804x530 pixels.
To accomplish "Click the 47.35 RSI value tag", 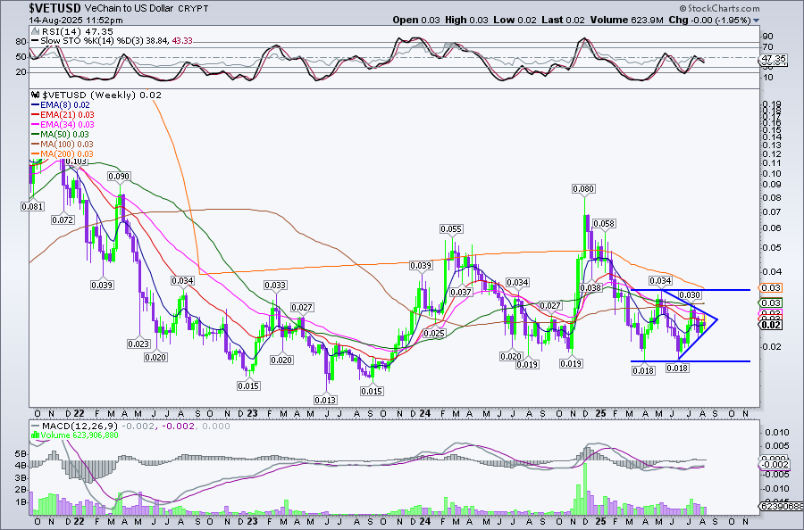I will [x=773, y=59].
